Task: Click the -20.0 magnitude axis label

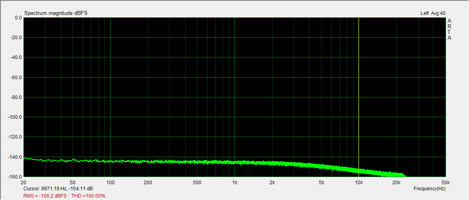Action: [x=16, y=38]
